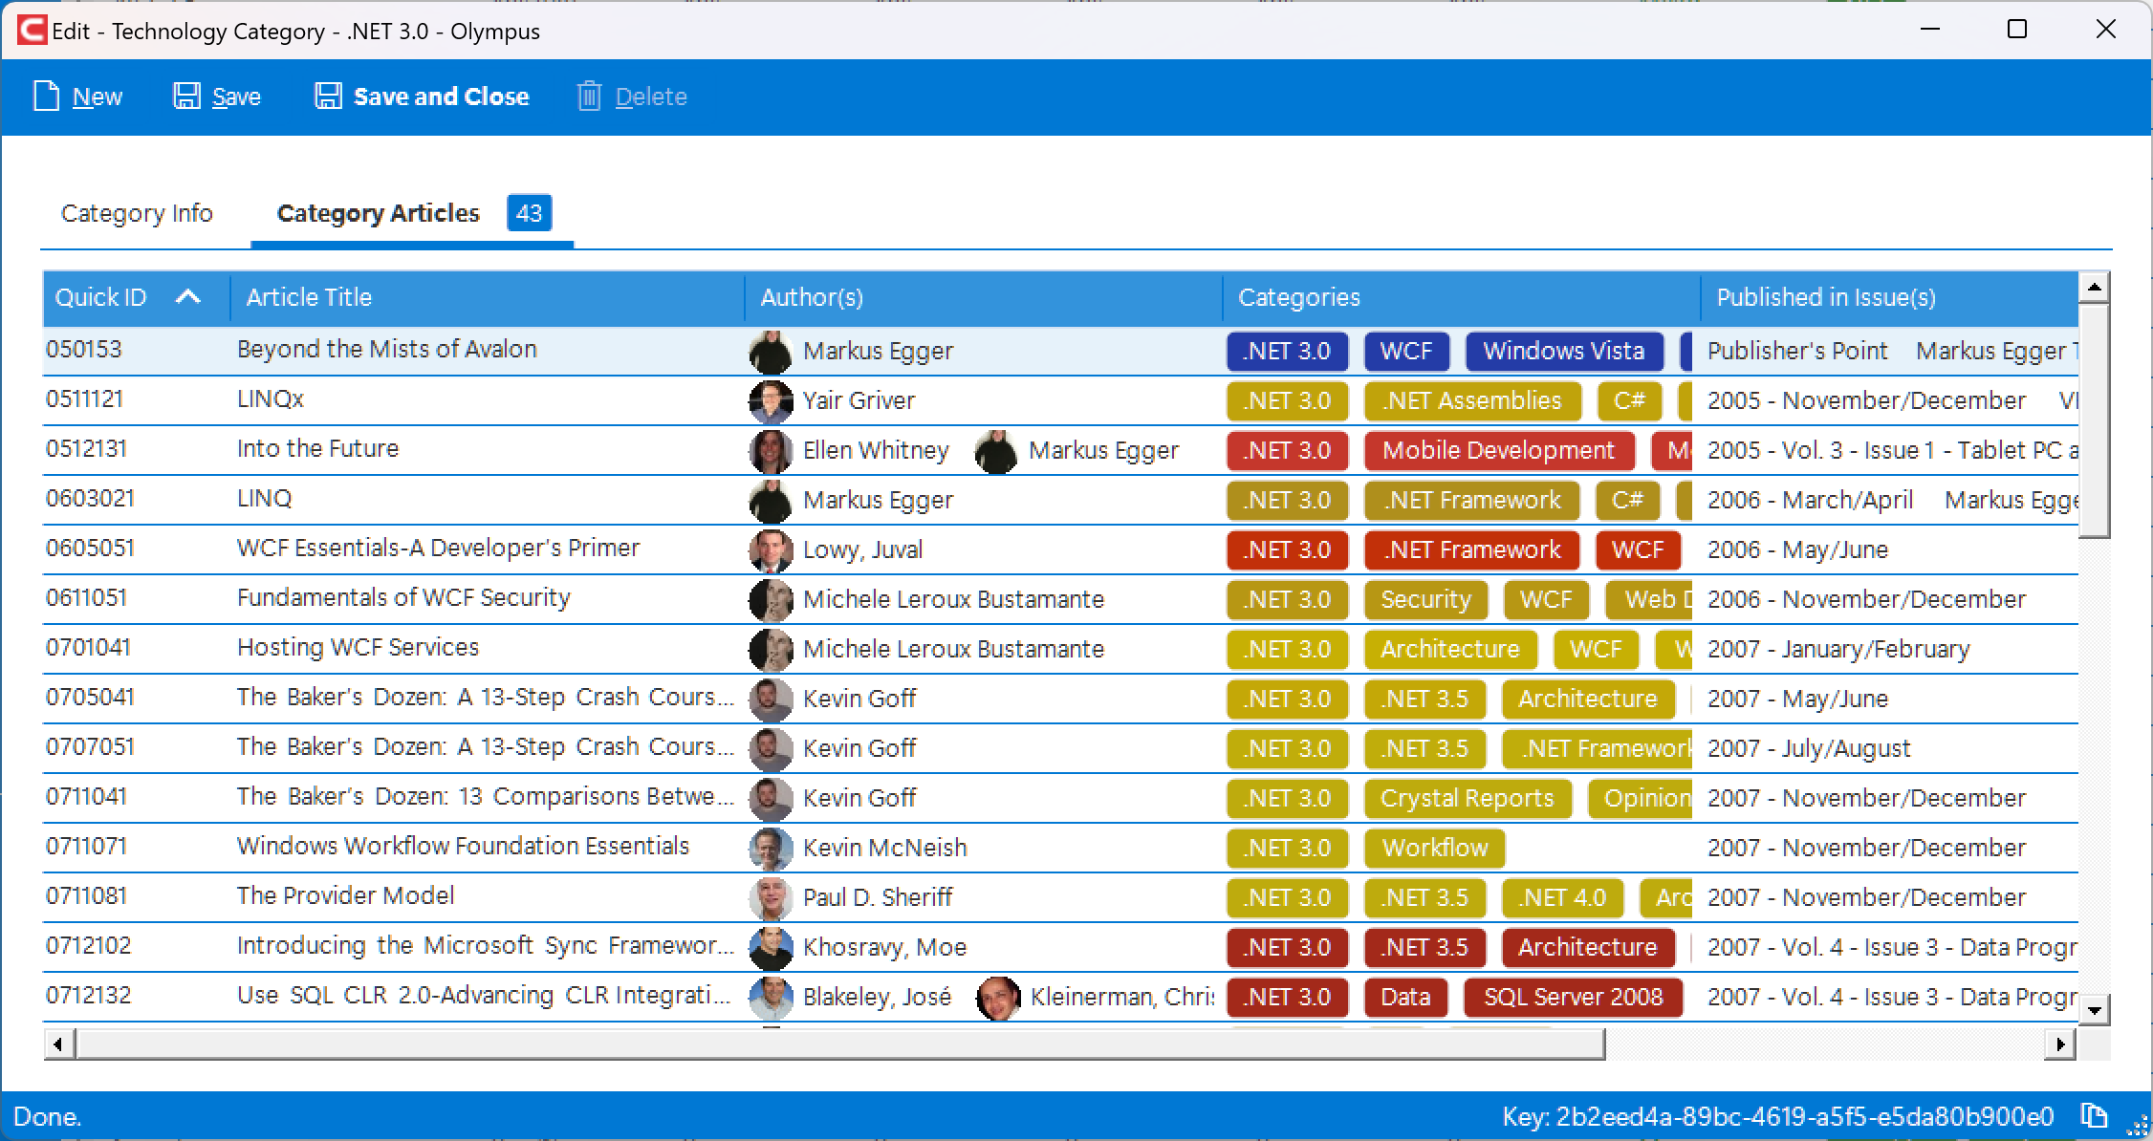This screenshot has width=2153, height=1141.
Task: Click José Blakeley's avatar photo
Action: coord(771,997)
